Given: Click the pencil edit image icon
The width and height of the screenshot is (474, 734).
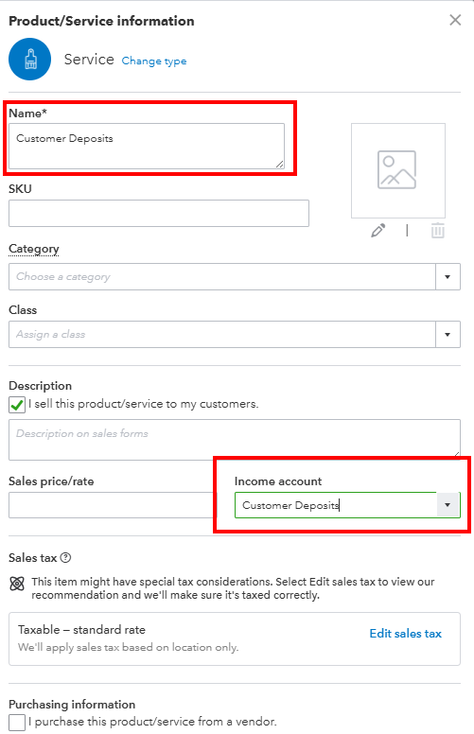Looking at the screenshot, I should (x=378, y=230).
